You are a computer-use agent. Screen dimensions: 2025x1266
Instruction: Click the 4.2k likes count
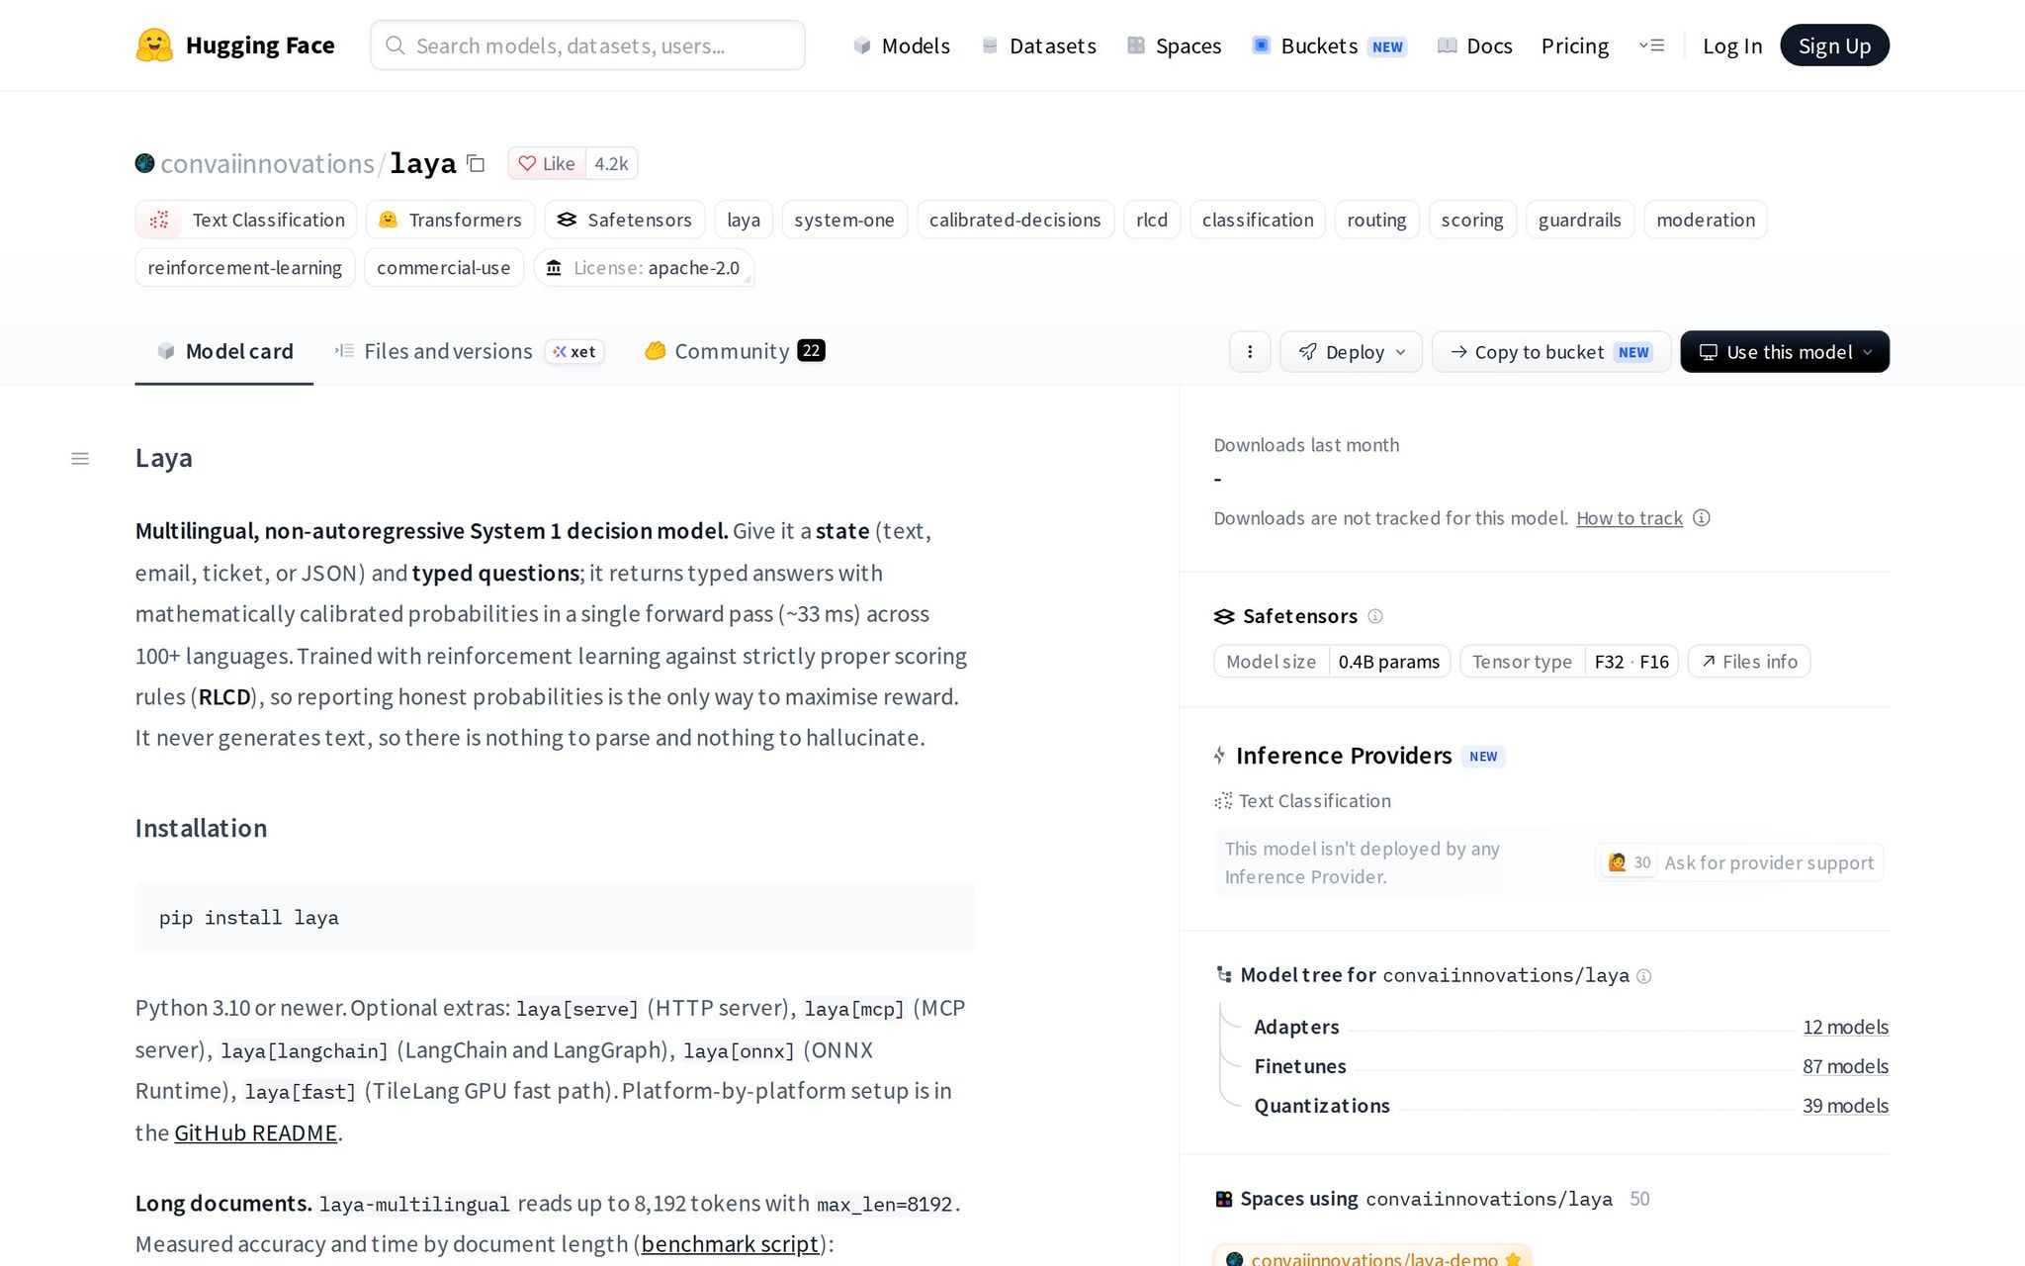point(611,163)
